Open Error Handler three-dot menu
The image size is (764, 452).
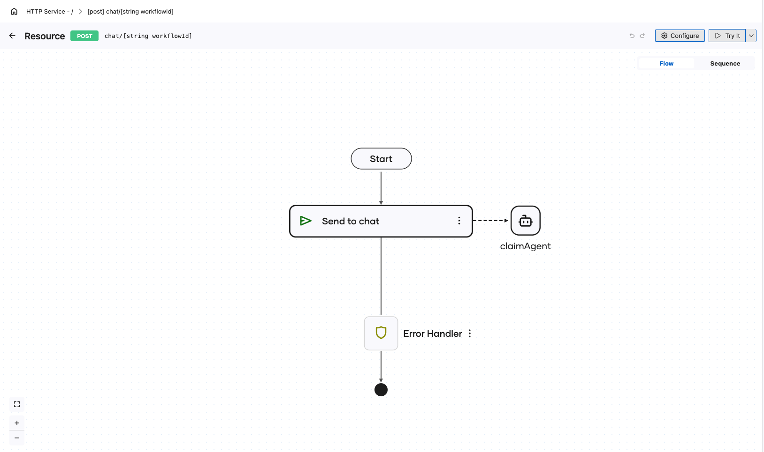(470, 333)
